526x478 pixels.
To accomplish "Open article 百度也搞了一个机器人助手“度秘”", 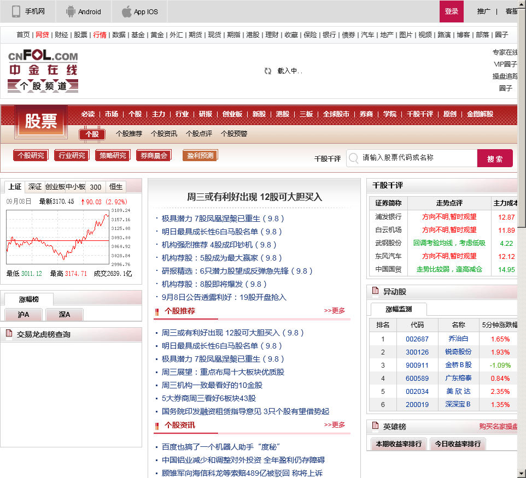I will click(221, 447).
